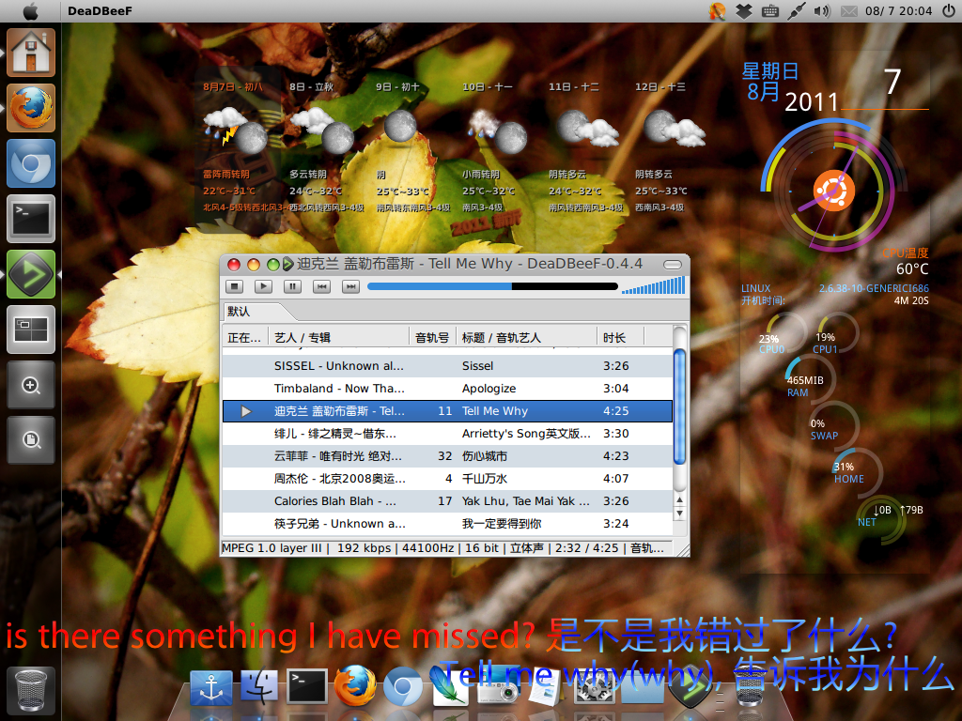Viewport: 962px width, 721px height.
Task: Launch Firefox from the left launcher
Action: click(31, 108)
